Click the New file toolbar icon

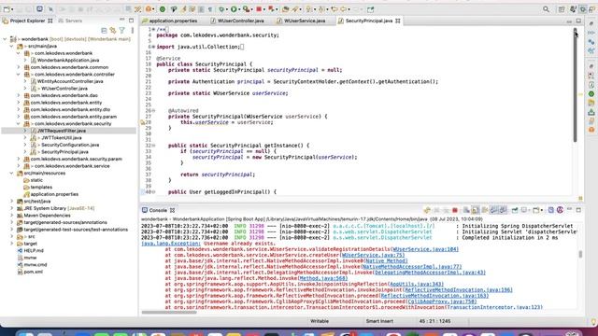(7, 9)
